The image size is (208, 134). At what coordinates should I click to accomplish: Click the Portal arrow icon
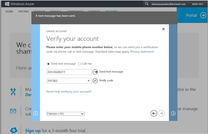(203, 15)
